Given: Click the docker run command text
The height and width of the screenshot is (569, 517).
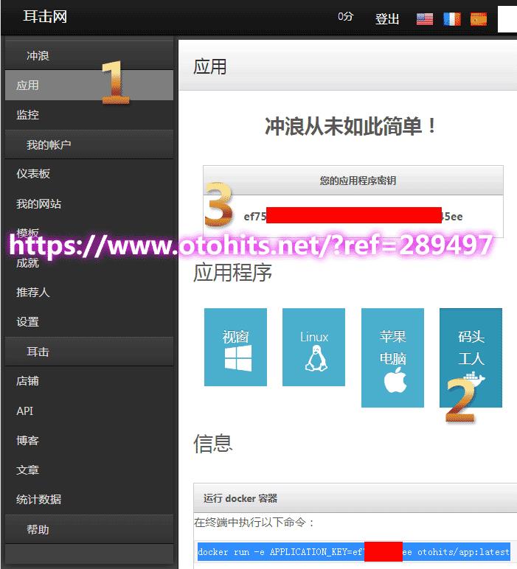Looking at the screenshot, I should coord(353,552).
